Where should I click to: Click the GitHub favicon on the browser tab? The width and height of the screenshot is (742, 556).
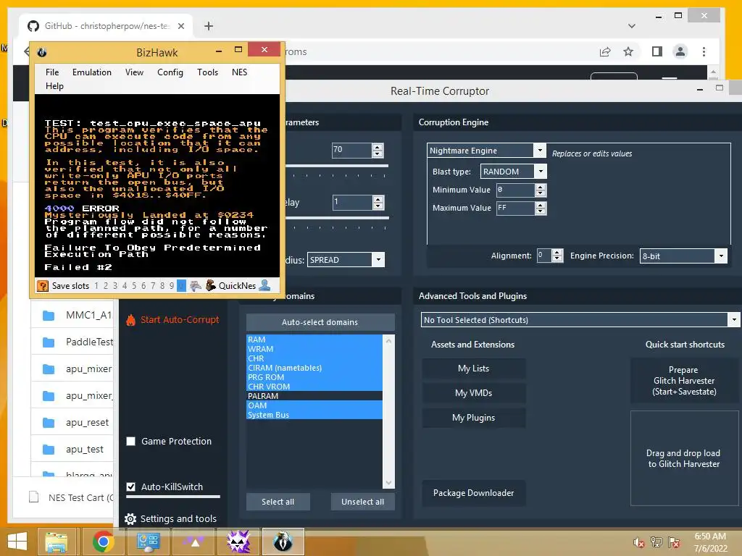coord(33,26)
